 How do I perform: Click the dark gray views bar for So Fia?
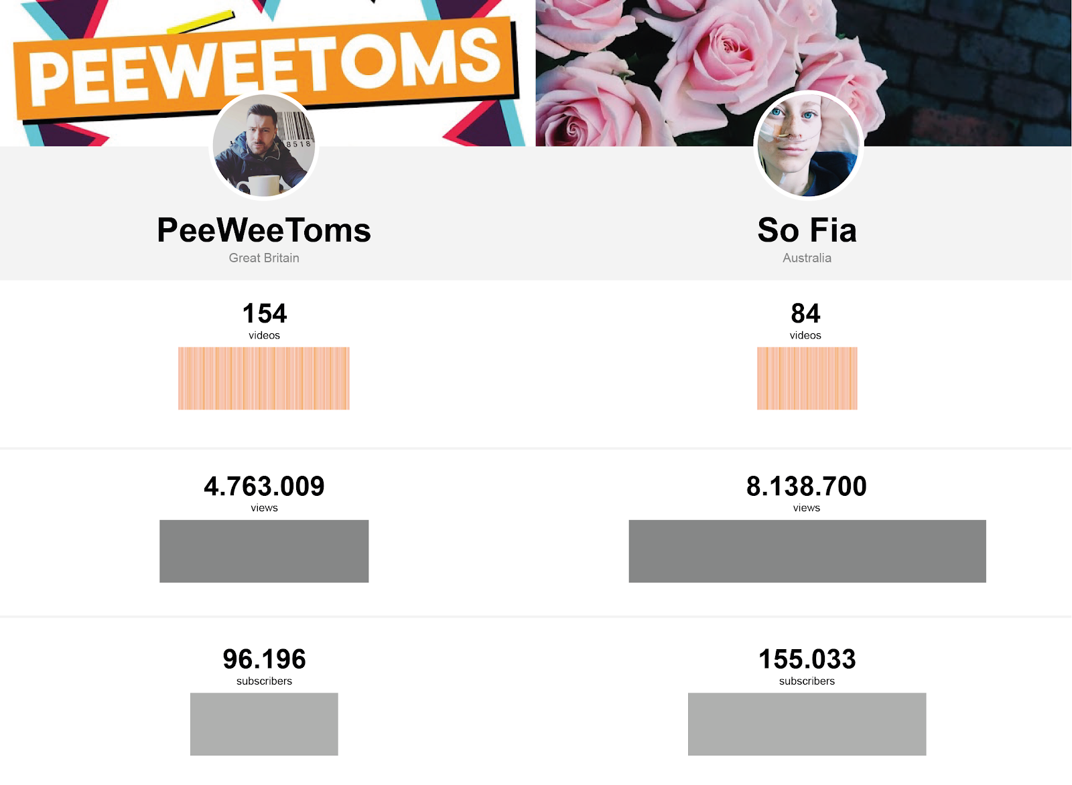807,551
